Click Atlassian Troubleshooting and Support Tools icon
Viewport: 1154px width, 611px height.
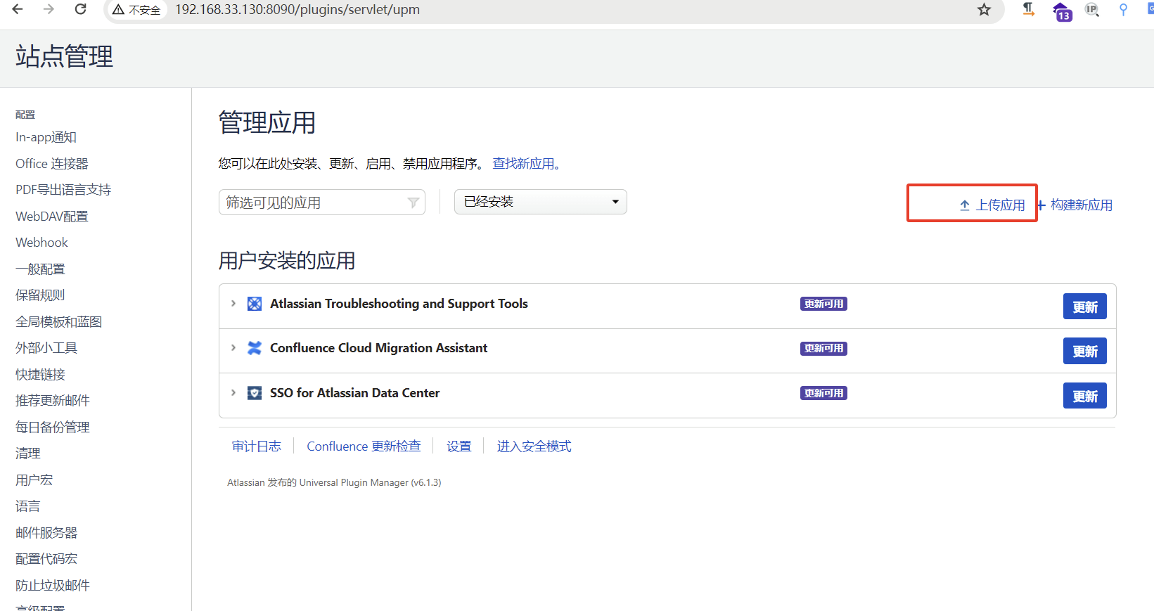pyautogui.click(x=255, y=304)
